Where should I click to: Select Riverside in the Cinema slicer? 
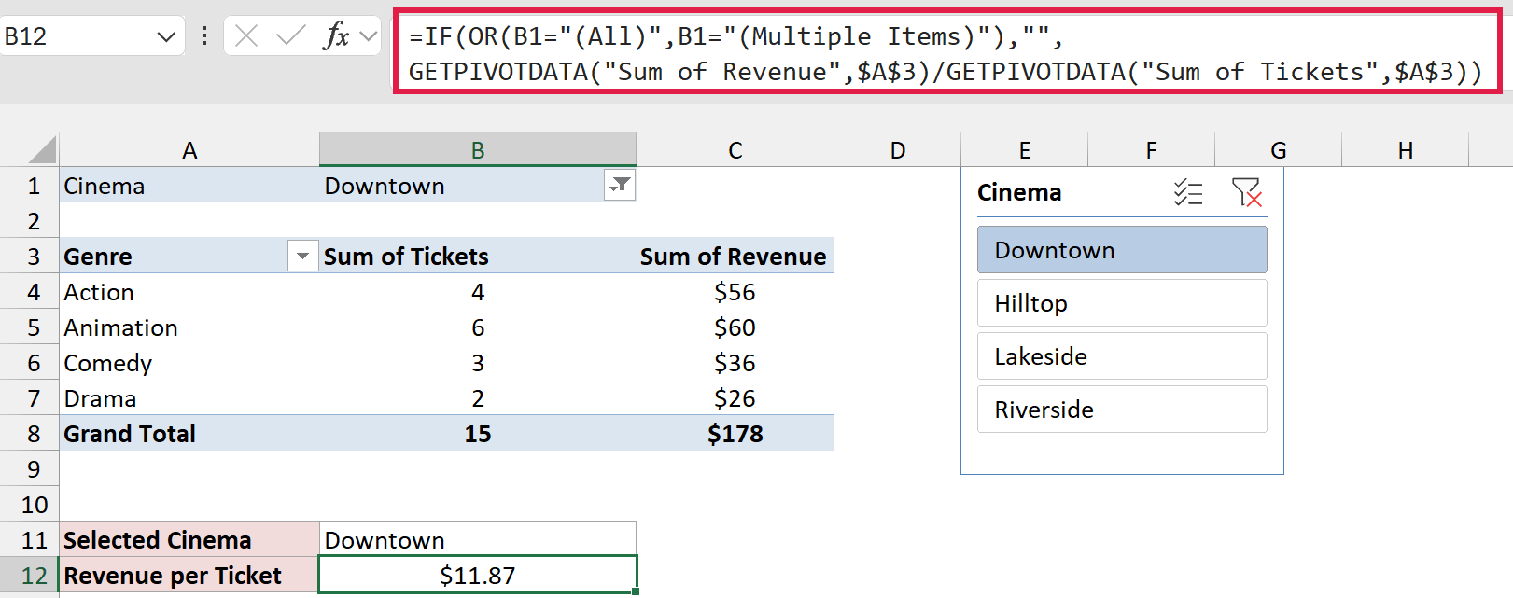coord(1122,410)
